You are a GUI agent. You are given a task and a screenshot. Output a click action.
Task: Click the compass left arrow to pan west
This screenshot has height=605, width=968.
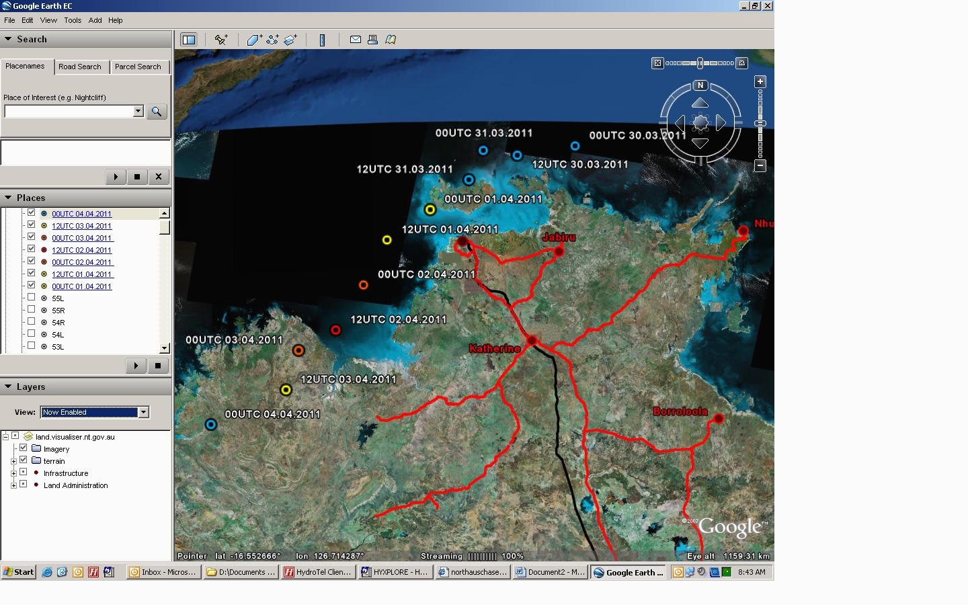pos(680,123)
